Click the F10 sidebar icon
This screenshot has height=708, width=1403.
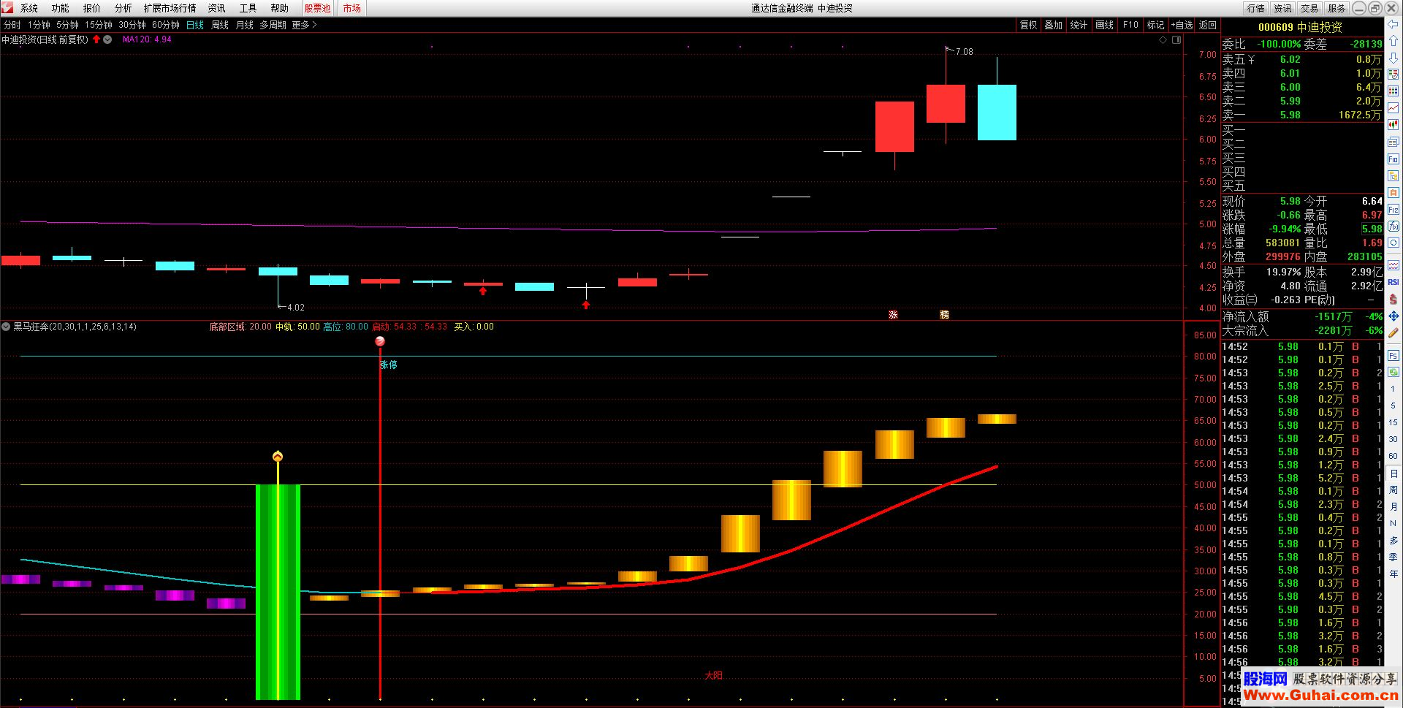tap(1394, 159)
